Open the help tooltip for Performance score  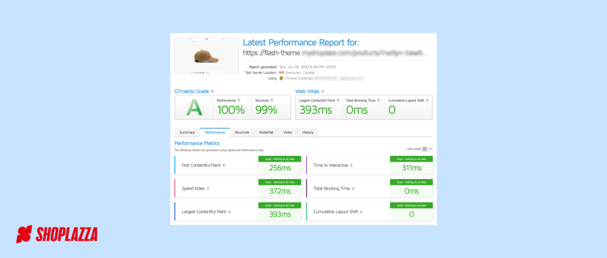pos(239,100)
